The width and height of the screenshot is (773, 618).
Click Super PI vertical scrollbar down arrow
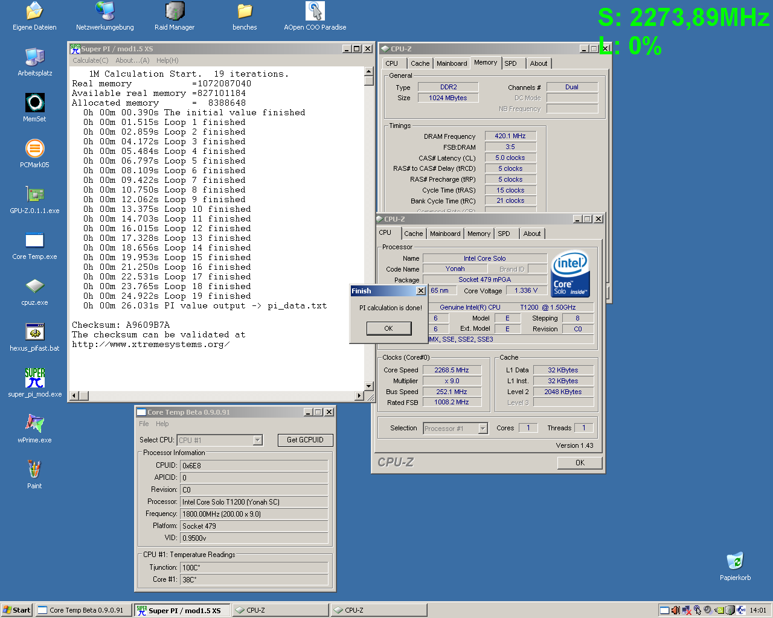coord(369,386)
